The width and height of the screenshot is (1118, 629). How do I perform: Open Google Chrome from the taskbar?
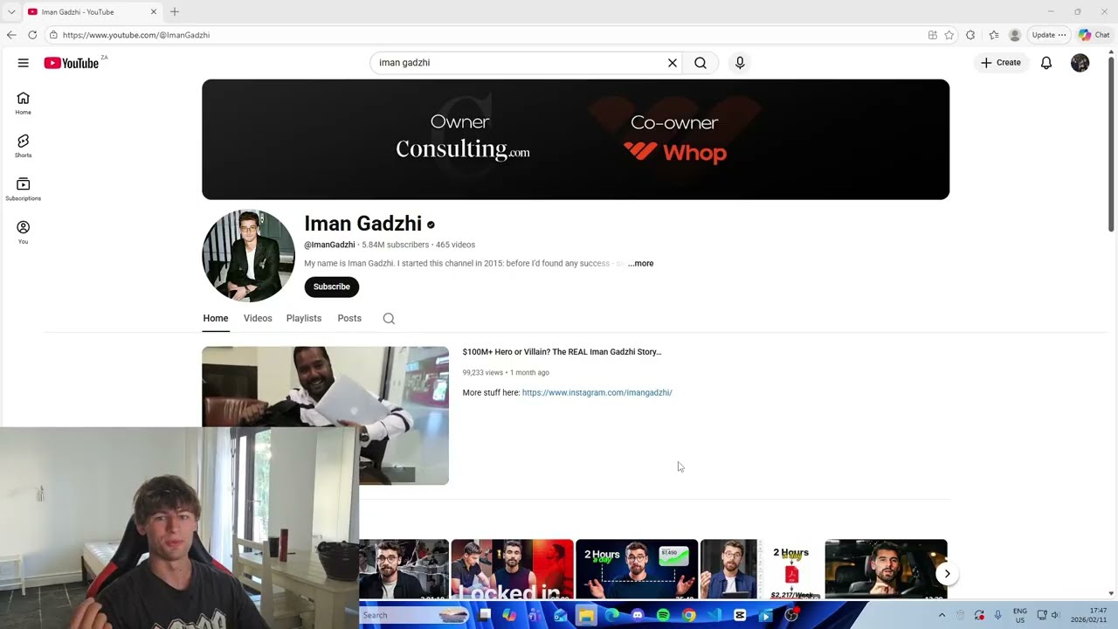click(689, 616)
